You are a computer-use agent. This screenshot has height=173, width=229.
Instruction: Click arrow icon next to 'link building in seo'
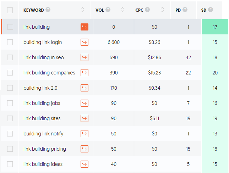[84, 57]
